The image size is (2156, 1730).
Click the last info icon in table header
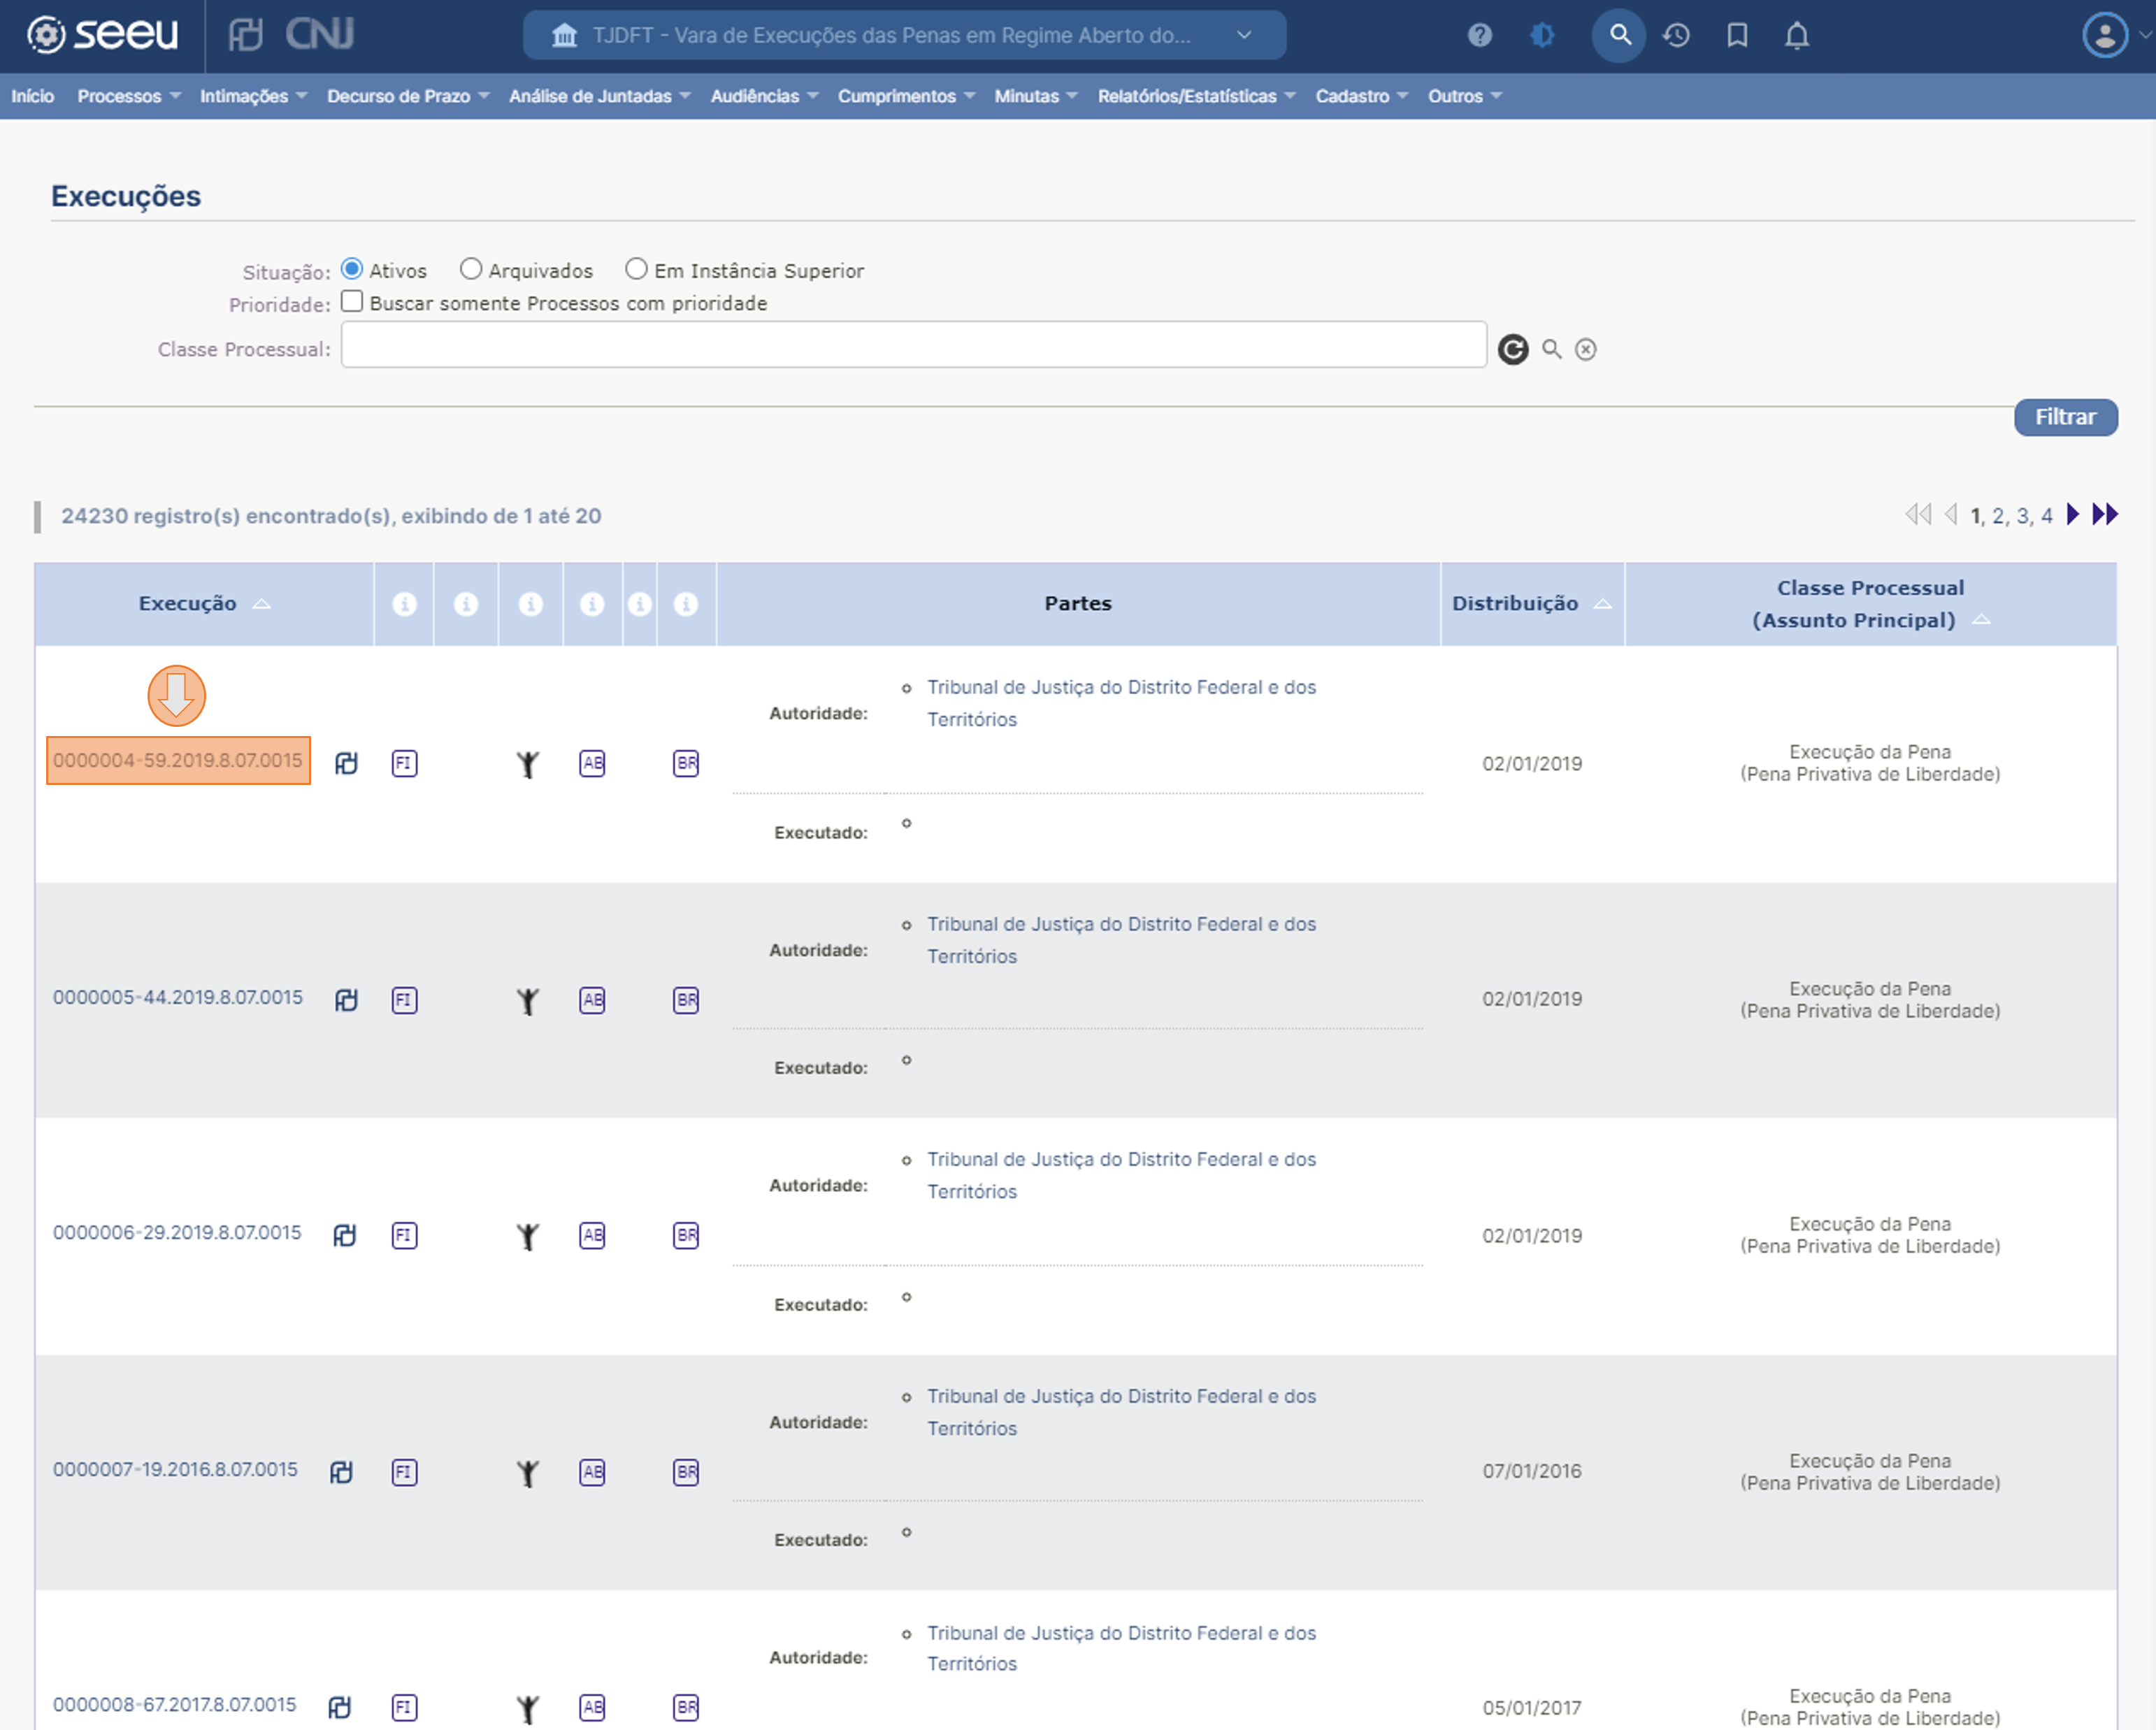(x=686, y=604)
